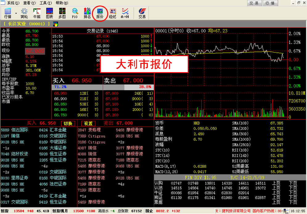Click the colored icon beside 长江实业 title
This screenshot has width=307, height=214.
pyautogui.click(x=55, y=24)
